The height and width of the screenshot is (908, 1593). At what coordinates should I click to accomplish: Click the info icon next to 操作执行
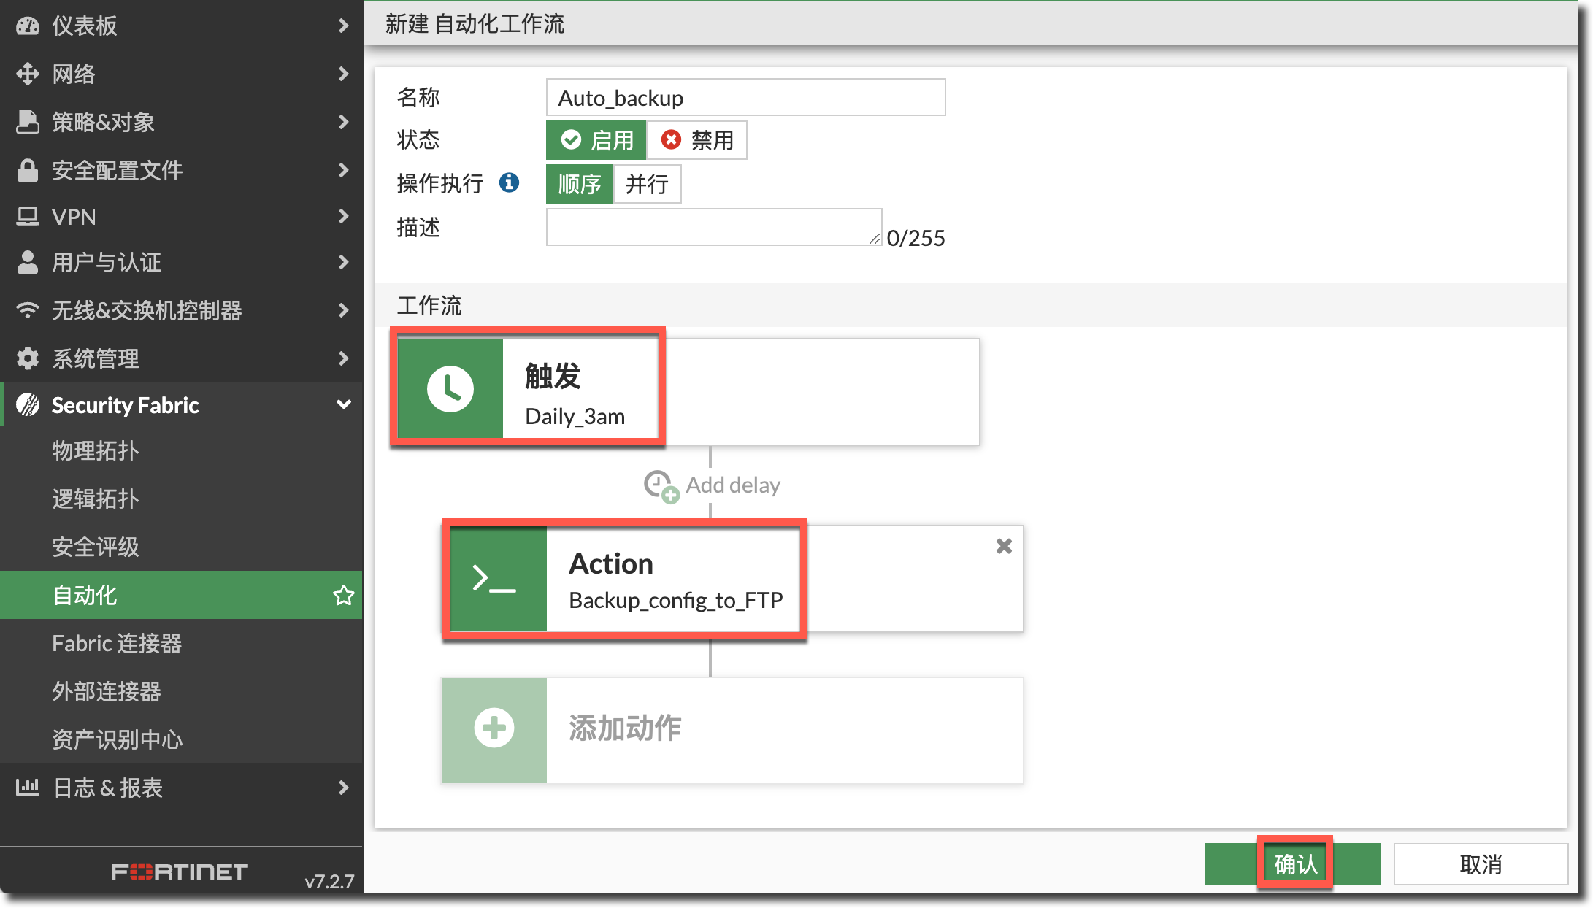(x=510, y=184)
